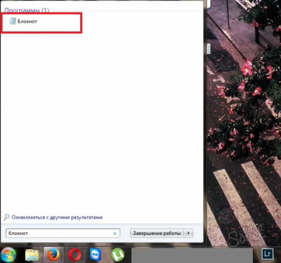Open the Программы (1) results header

pos(27,10)
